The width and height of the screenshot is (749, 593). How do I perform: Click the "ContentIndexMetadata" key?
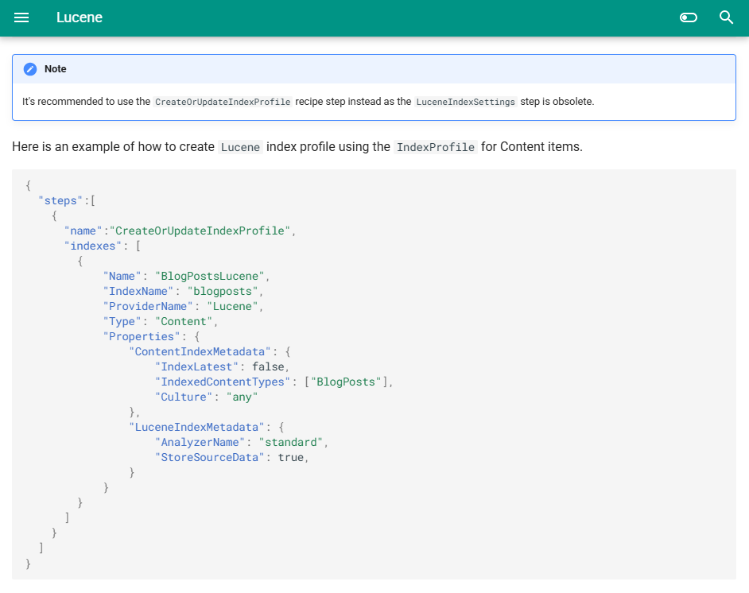tap(200, 352)
